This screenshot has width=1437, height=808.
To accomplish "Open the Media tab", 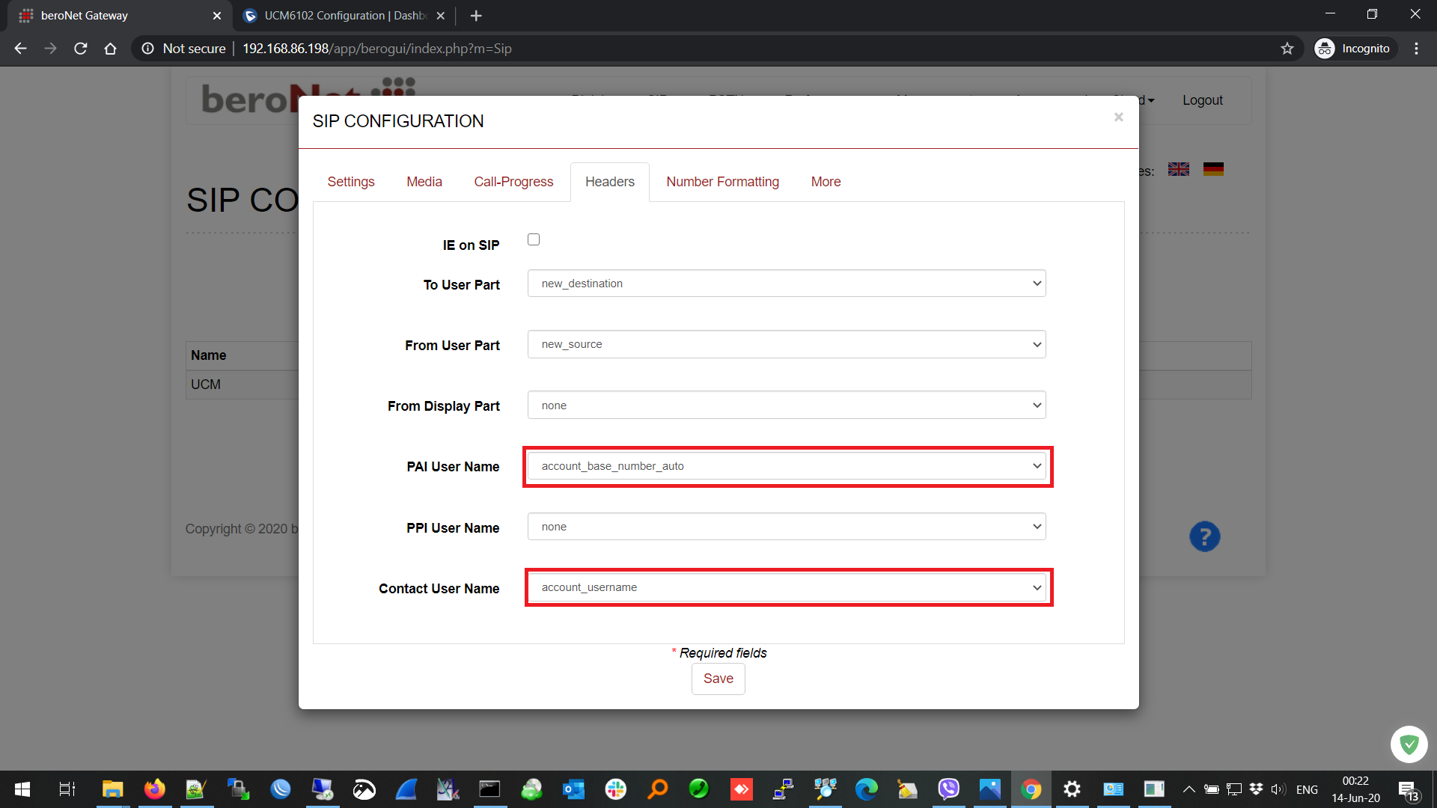I will [424, 182].
